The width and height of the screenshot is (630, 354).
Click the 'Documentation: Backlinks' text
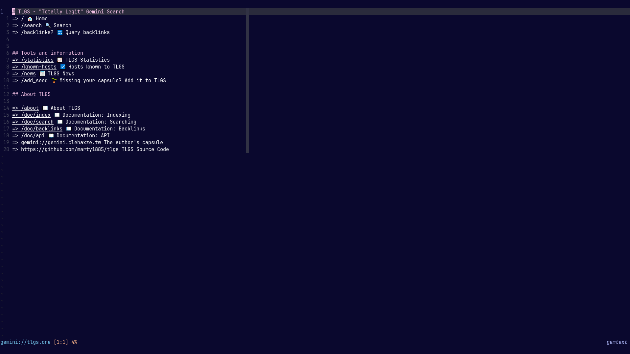coord(110,129)
